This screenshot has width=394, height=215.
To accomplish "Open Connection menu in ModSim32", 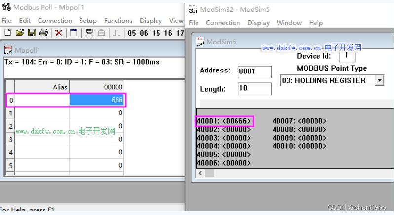I will 223,23.
